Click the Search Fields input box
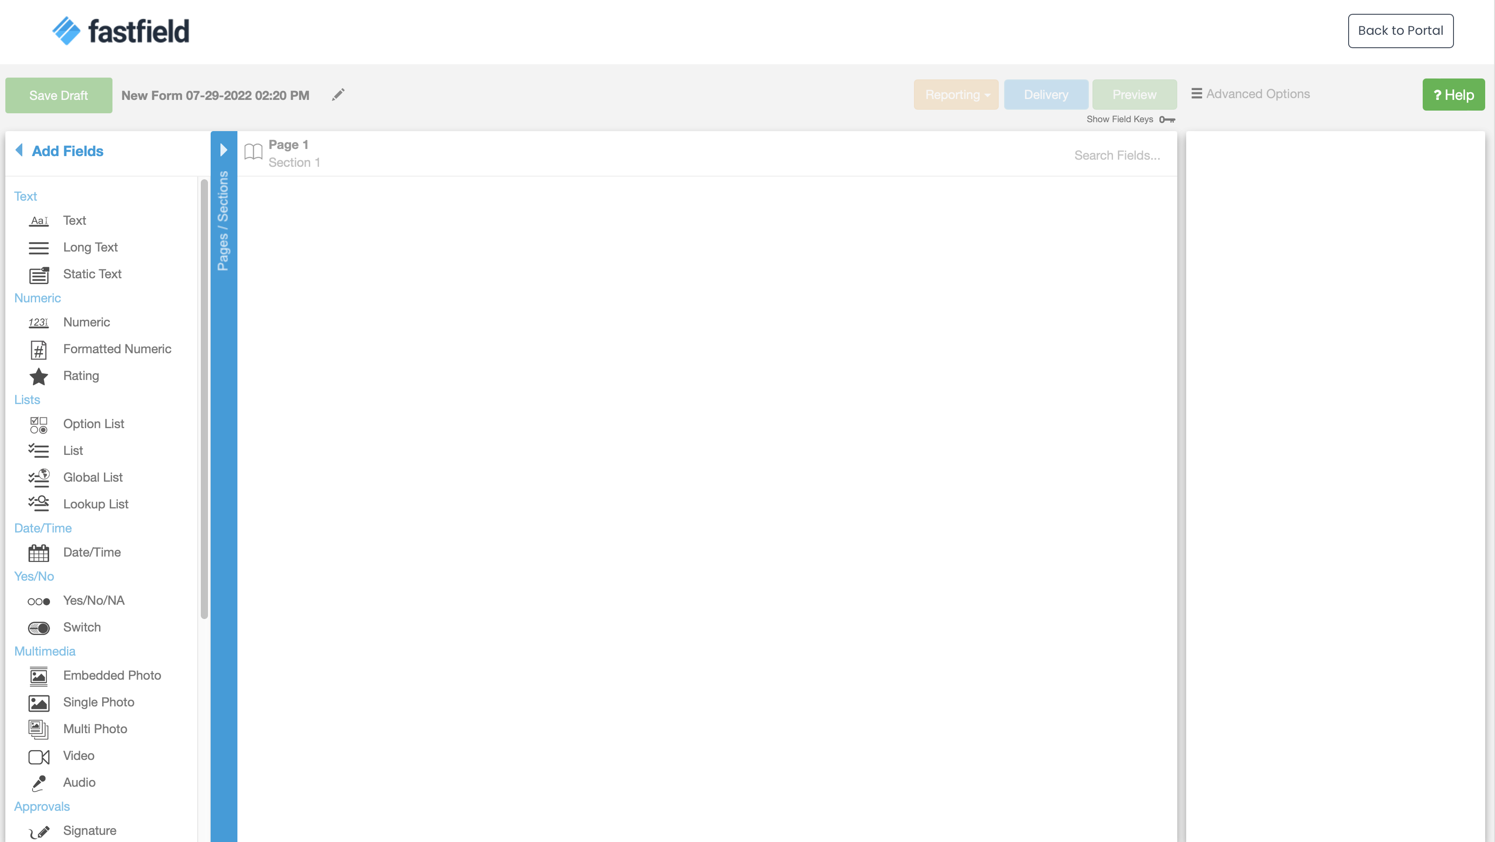 pyautogui.click(x=1117, y=155)
